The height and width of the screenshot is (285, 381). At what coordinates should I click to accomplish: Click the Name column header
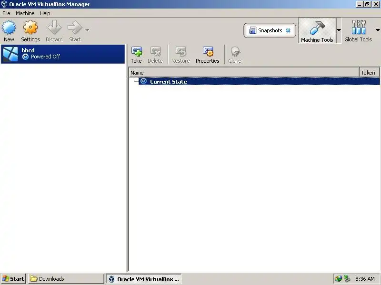244,73
